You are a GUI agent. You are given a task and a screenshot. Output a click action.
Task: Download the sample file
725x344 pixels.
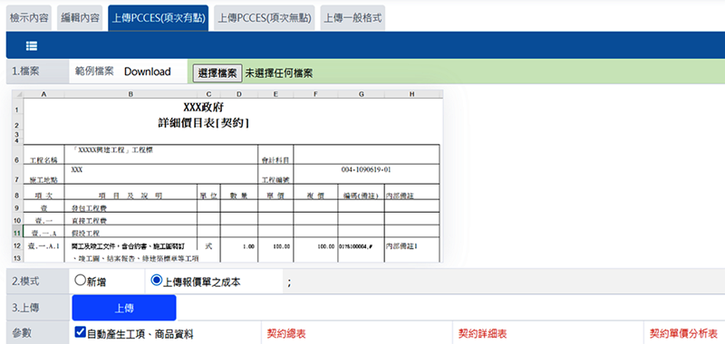point(148,72)
